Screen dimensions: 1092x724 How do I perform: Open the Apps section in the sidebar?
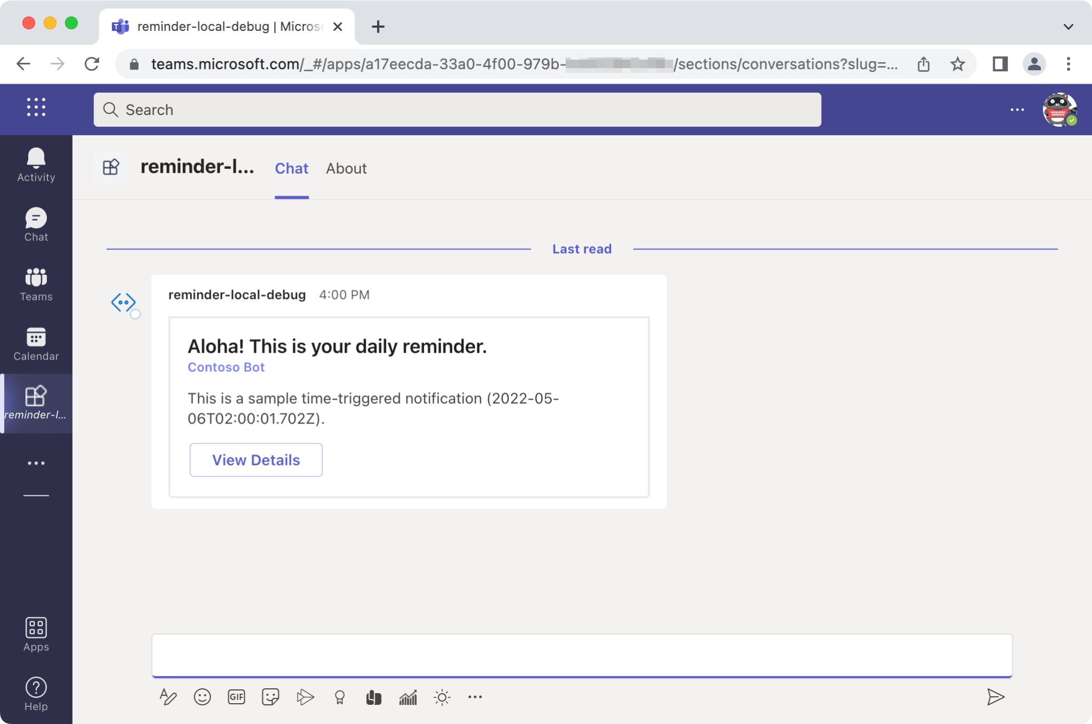[36, 634]
